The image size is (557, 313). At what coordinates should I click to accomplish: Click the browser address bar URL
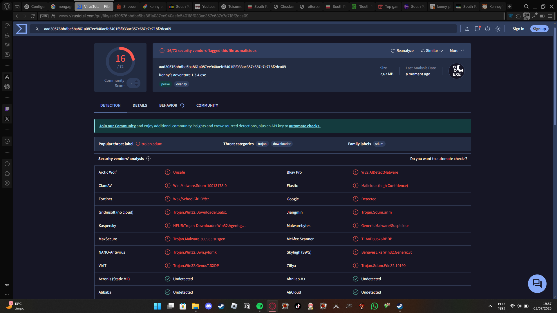(153, 16)
